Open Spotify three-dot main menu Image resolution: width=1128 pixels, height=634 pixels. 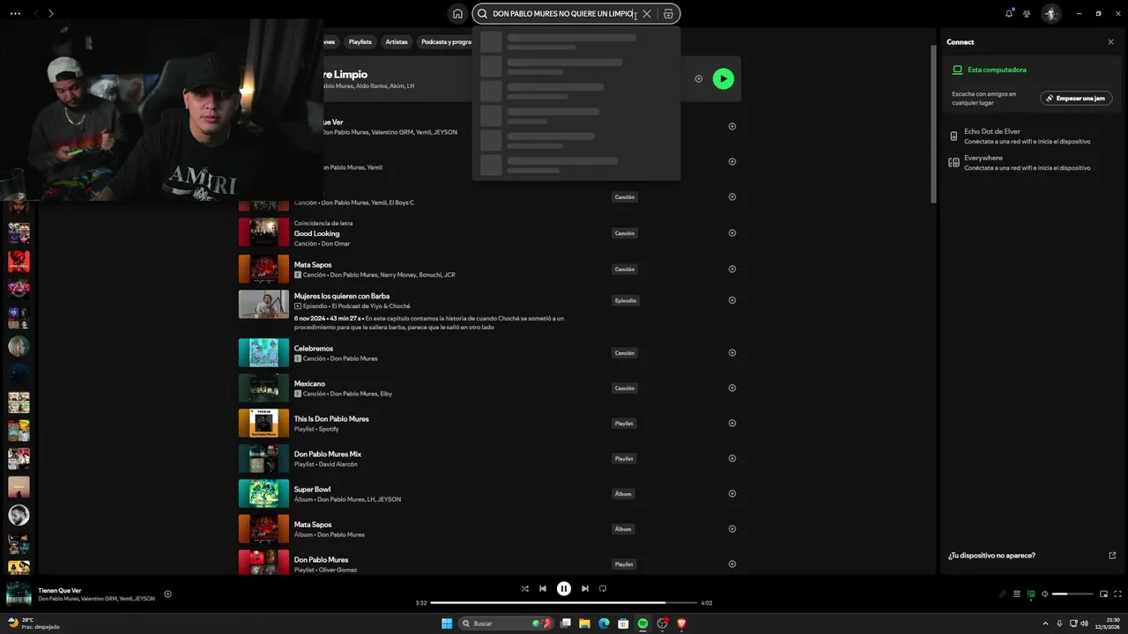[15, 13]
